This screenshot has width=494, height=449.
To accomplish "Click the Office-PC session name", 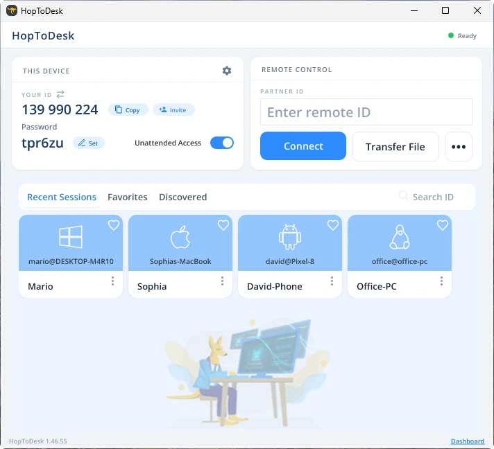I will [x=377, y=286].
